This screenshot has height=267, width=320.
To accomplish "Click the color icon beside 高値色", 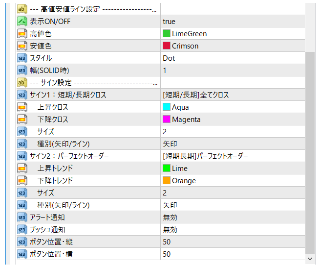I will coord(22,34).
